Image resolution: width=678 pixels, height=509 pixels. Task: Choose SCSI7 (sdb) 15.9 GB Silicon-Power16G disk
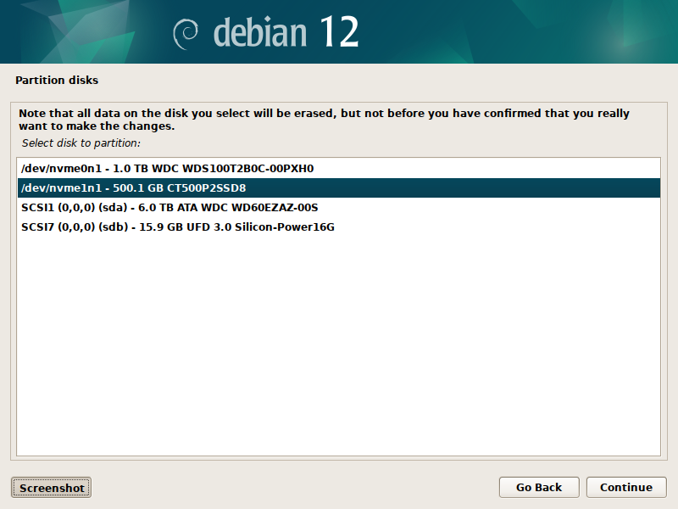tap(339, 227)
